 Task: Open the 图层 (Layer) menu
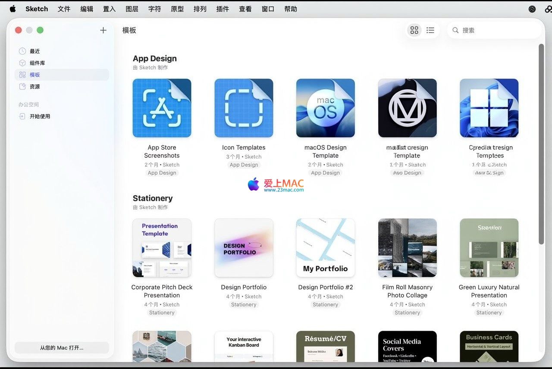(x=132, y=9)
